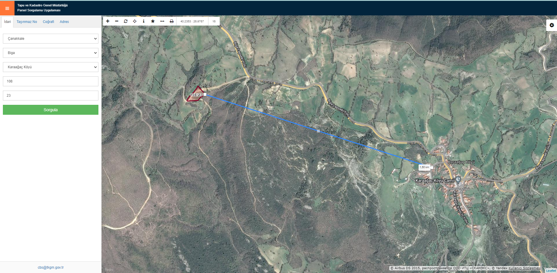The image size is (557, 273).
Task: Click the star favorites icon
Action: tap(153, 21)
